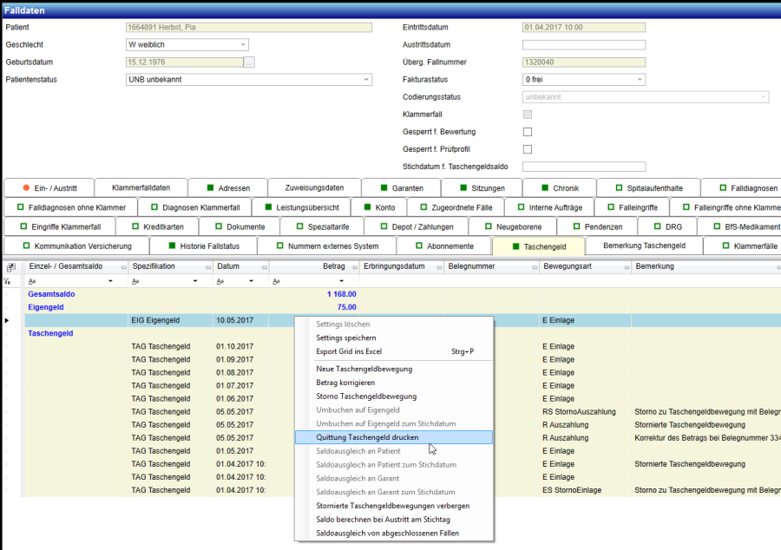Viewport: 781px width, 550px height.
Task: Click Export Grid ins Excel
Action: [349, 351]
